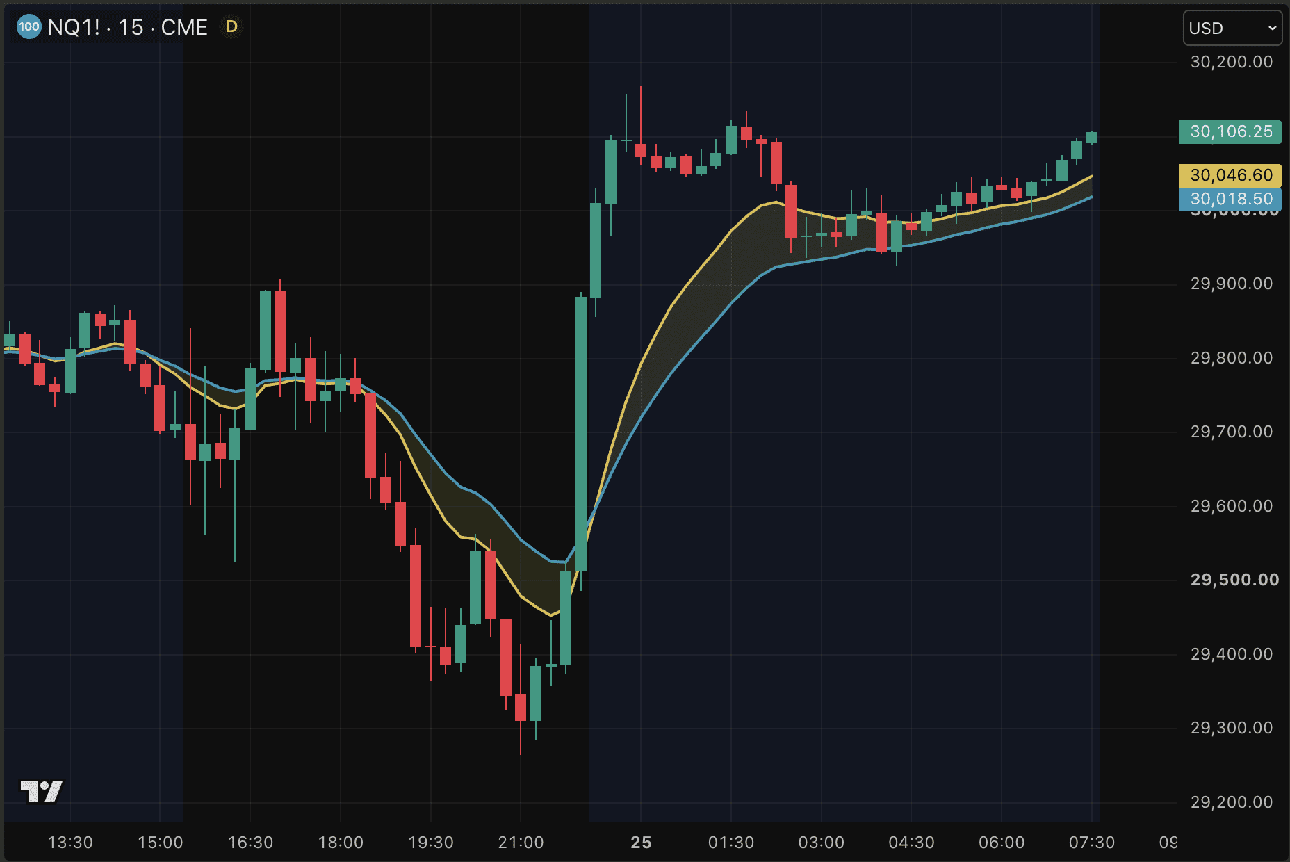Click the 21:00 time axis label
The height and width of the screenshot is (862, 1290).
point(521,843)
